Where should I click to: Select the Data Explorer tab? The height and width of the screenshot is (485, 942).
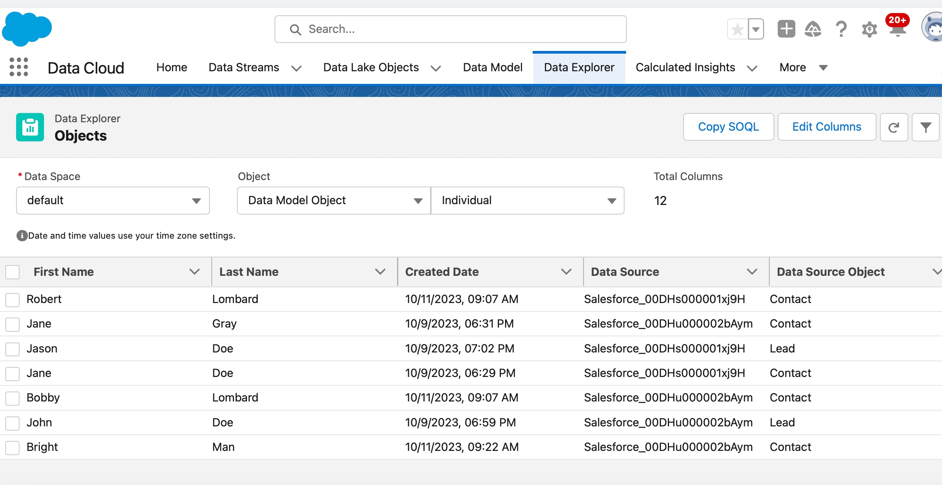(579, 67)
